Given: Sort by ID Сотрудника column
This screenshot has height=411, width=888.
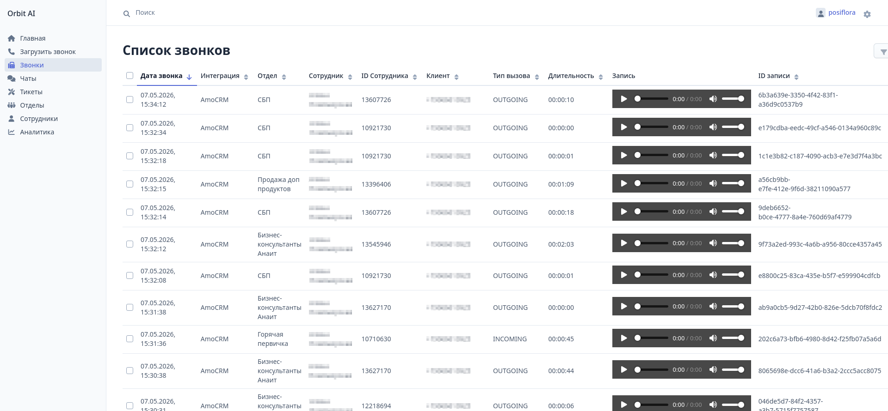Looking at the screenshot, I should (389, 76).
